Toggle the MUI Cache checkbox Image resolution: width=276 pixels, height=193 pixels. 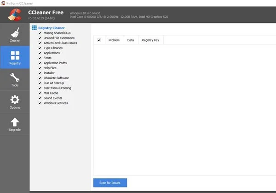point(40,93)
